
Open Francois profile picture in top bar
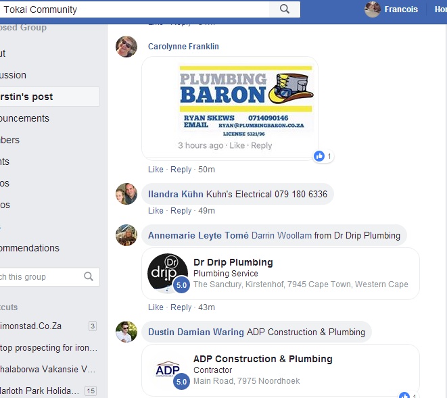pos(373,9)
